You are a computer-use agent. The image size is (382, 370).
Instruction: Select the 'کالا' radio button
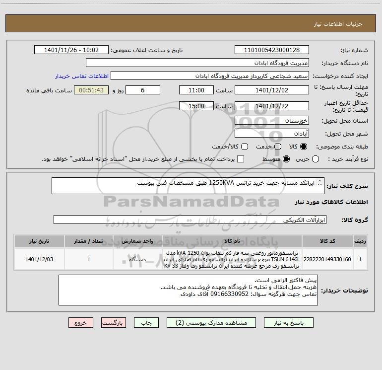[x=303, y=147]
